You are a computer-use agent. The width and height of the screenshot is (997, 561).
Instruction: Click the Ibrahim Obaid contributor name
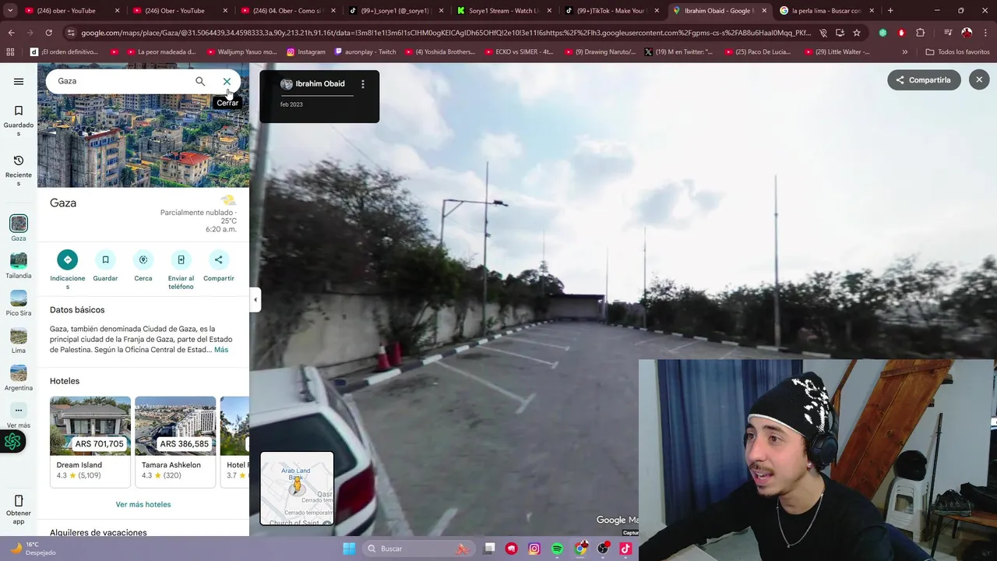pyautogui.click(x=320, y=84)
